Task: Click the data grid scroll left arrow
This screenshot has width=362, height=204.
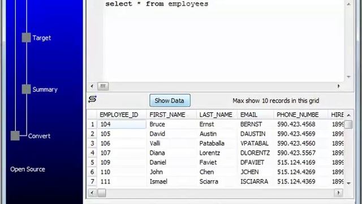Action: [92, 193]
